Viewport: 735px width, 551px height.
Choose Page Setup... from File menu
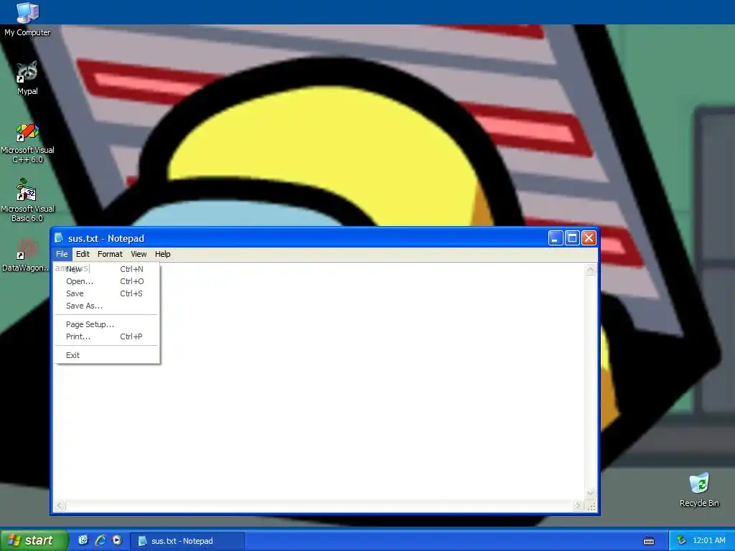tap(107, 324)
